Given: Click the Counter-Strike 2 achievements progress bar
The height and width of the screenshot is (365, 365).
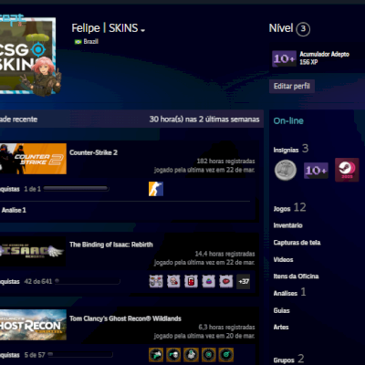Looking at the screenshot, I should 76,189.
